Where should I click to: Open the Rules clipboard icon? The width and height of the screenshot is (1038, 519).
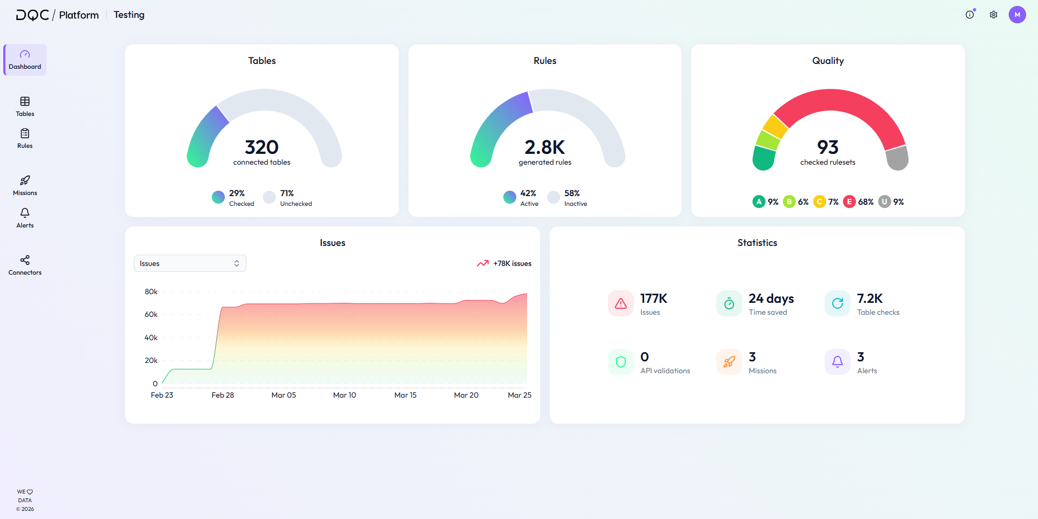25,133
